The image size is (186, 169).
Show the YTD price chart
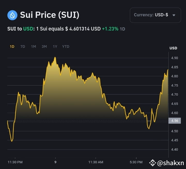[x=66, y=47]
